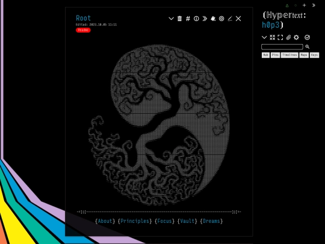The width and height of the screenshot is (325, 244).
Task: Focus the sidebar search input field
Action: coord(282,47)
